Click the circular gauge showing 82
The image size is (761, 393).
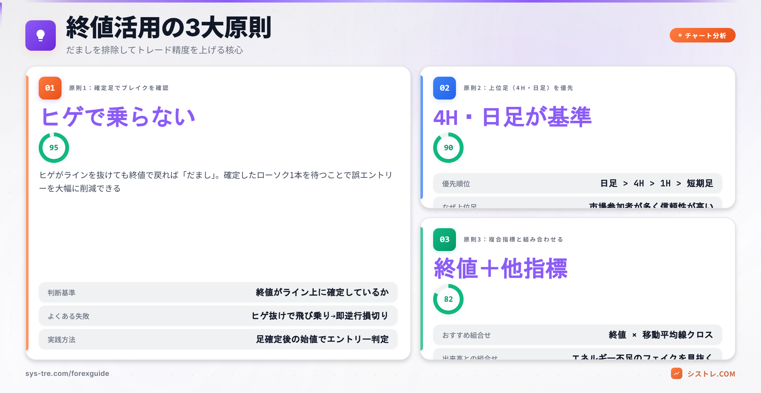[448, 299]
